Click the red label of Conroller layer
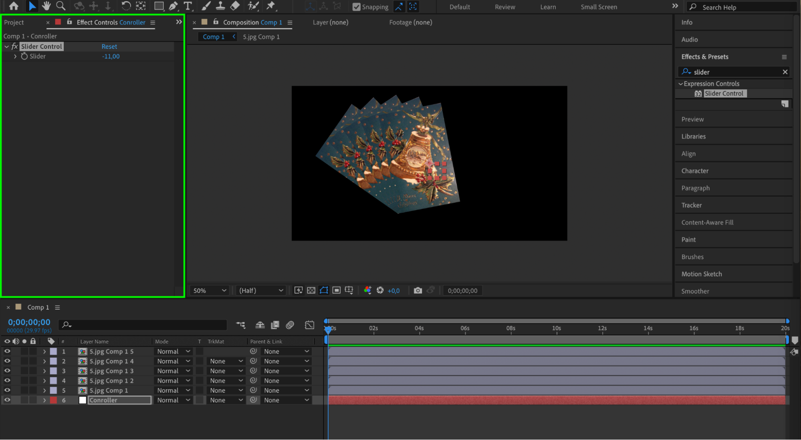801x440 pixels. click(x=53, y=400)
